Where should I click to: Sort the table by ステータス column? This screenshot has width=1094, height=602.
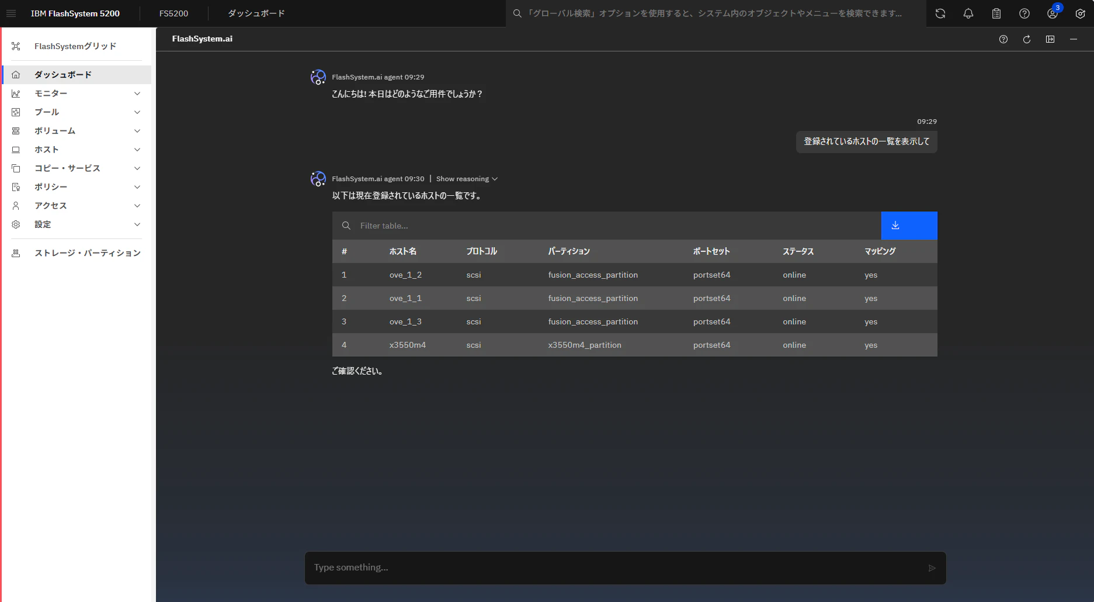click(798, 251)
